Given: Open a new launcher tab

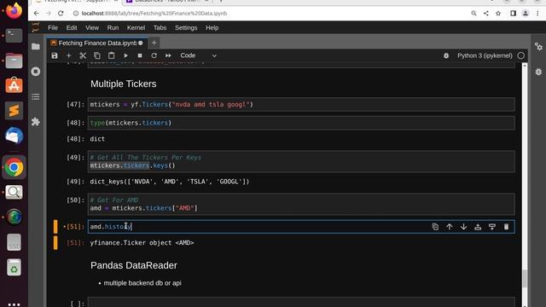Looking at the screenshot, I should (154, 43).
